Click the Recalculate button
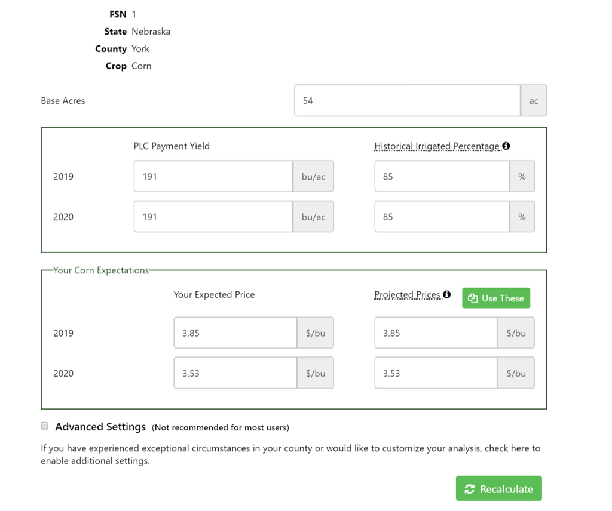 click(499, 488)
